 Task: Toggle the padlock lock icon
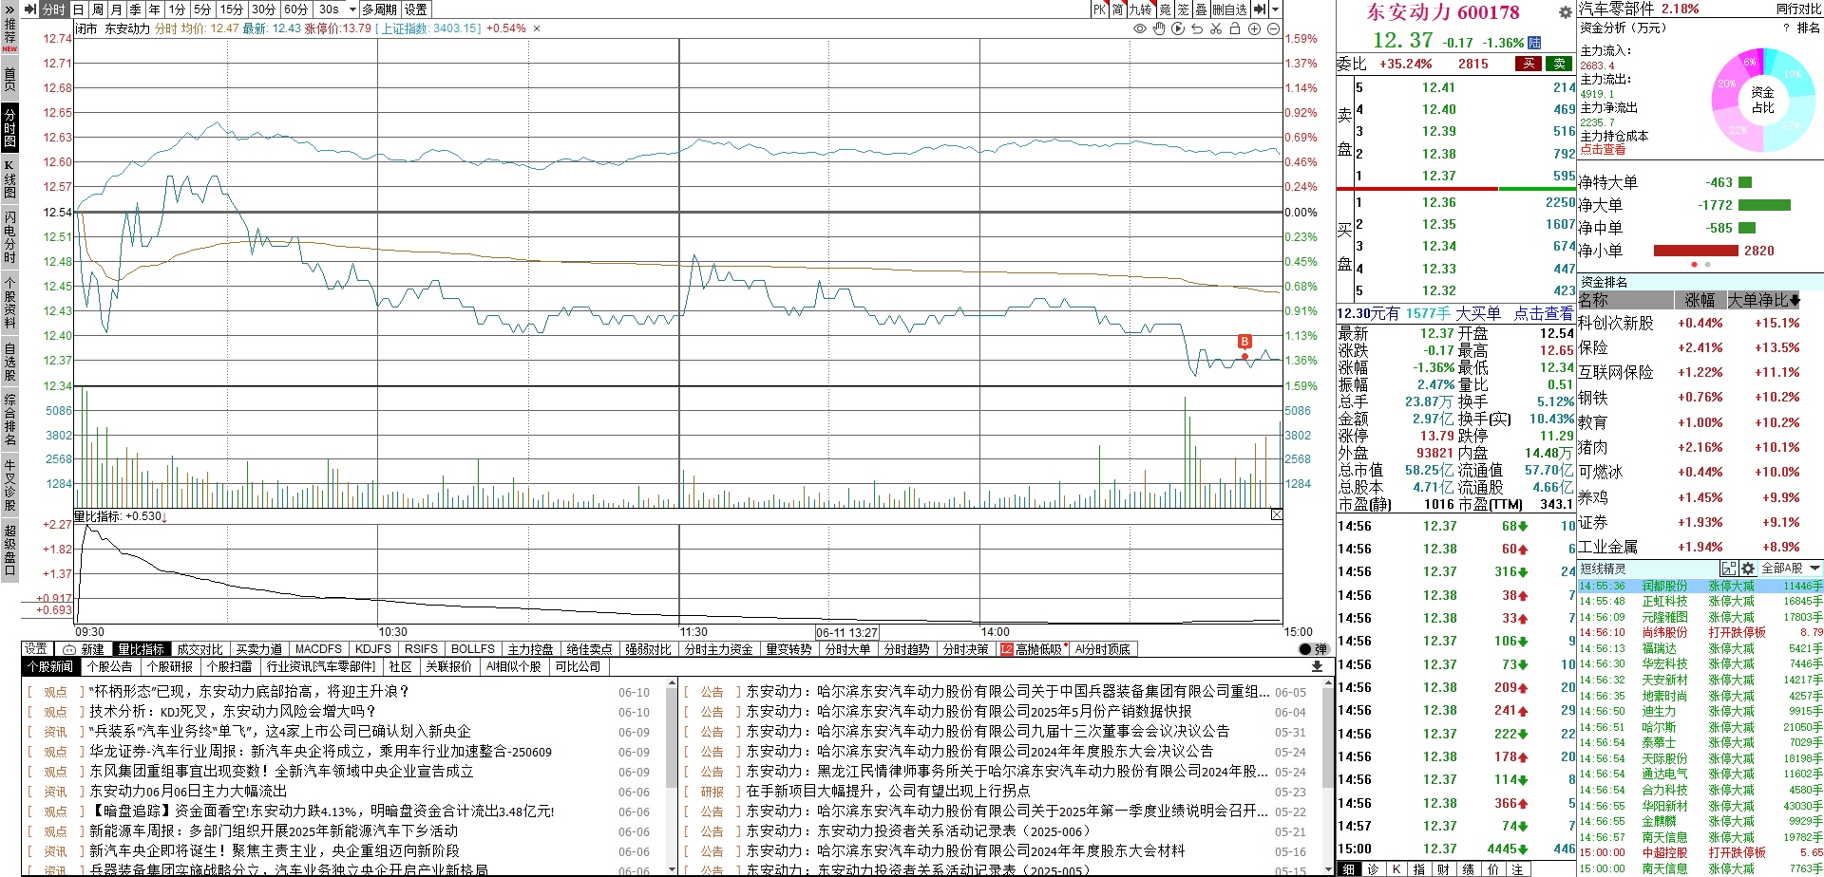click(1235, 28)
